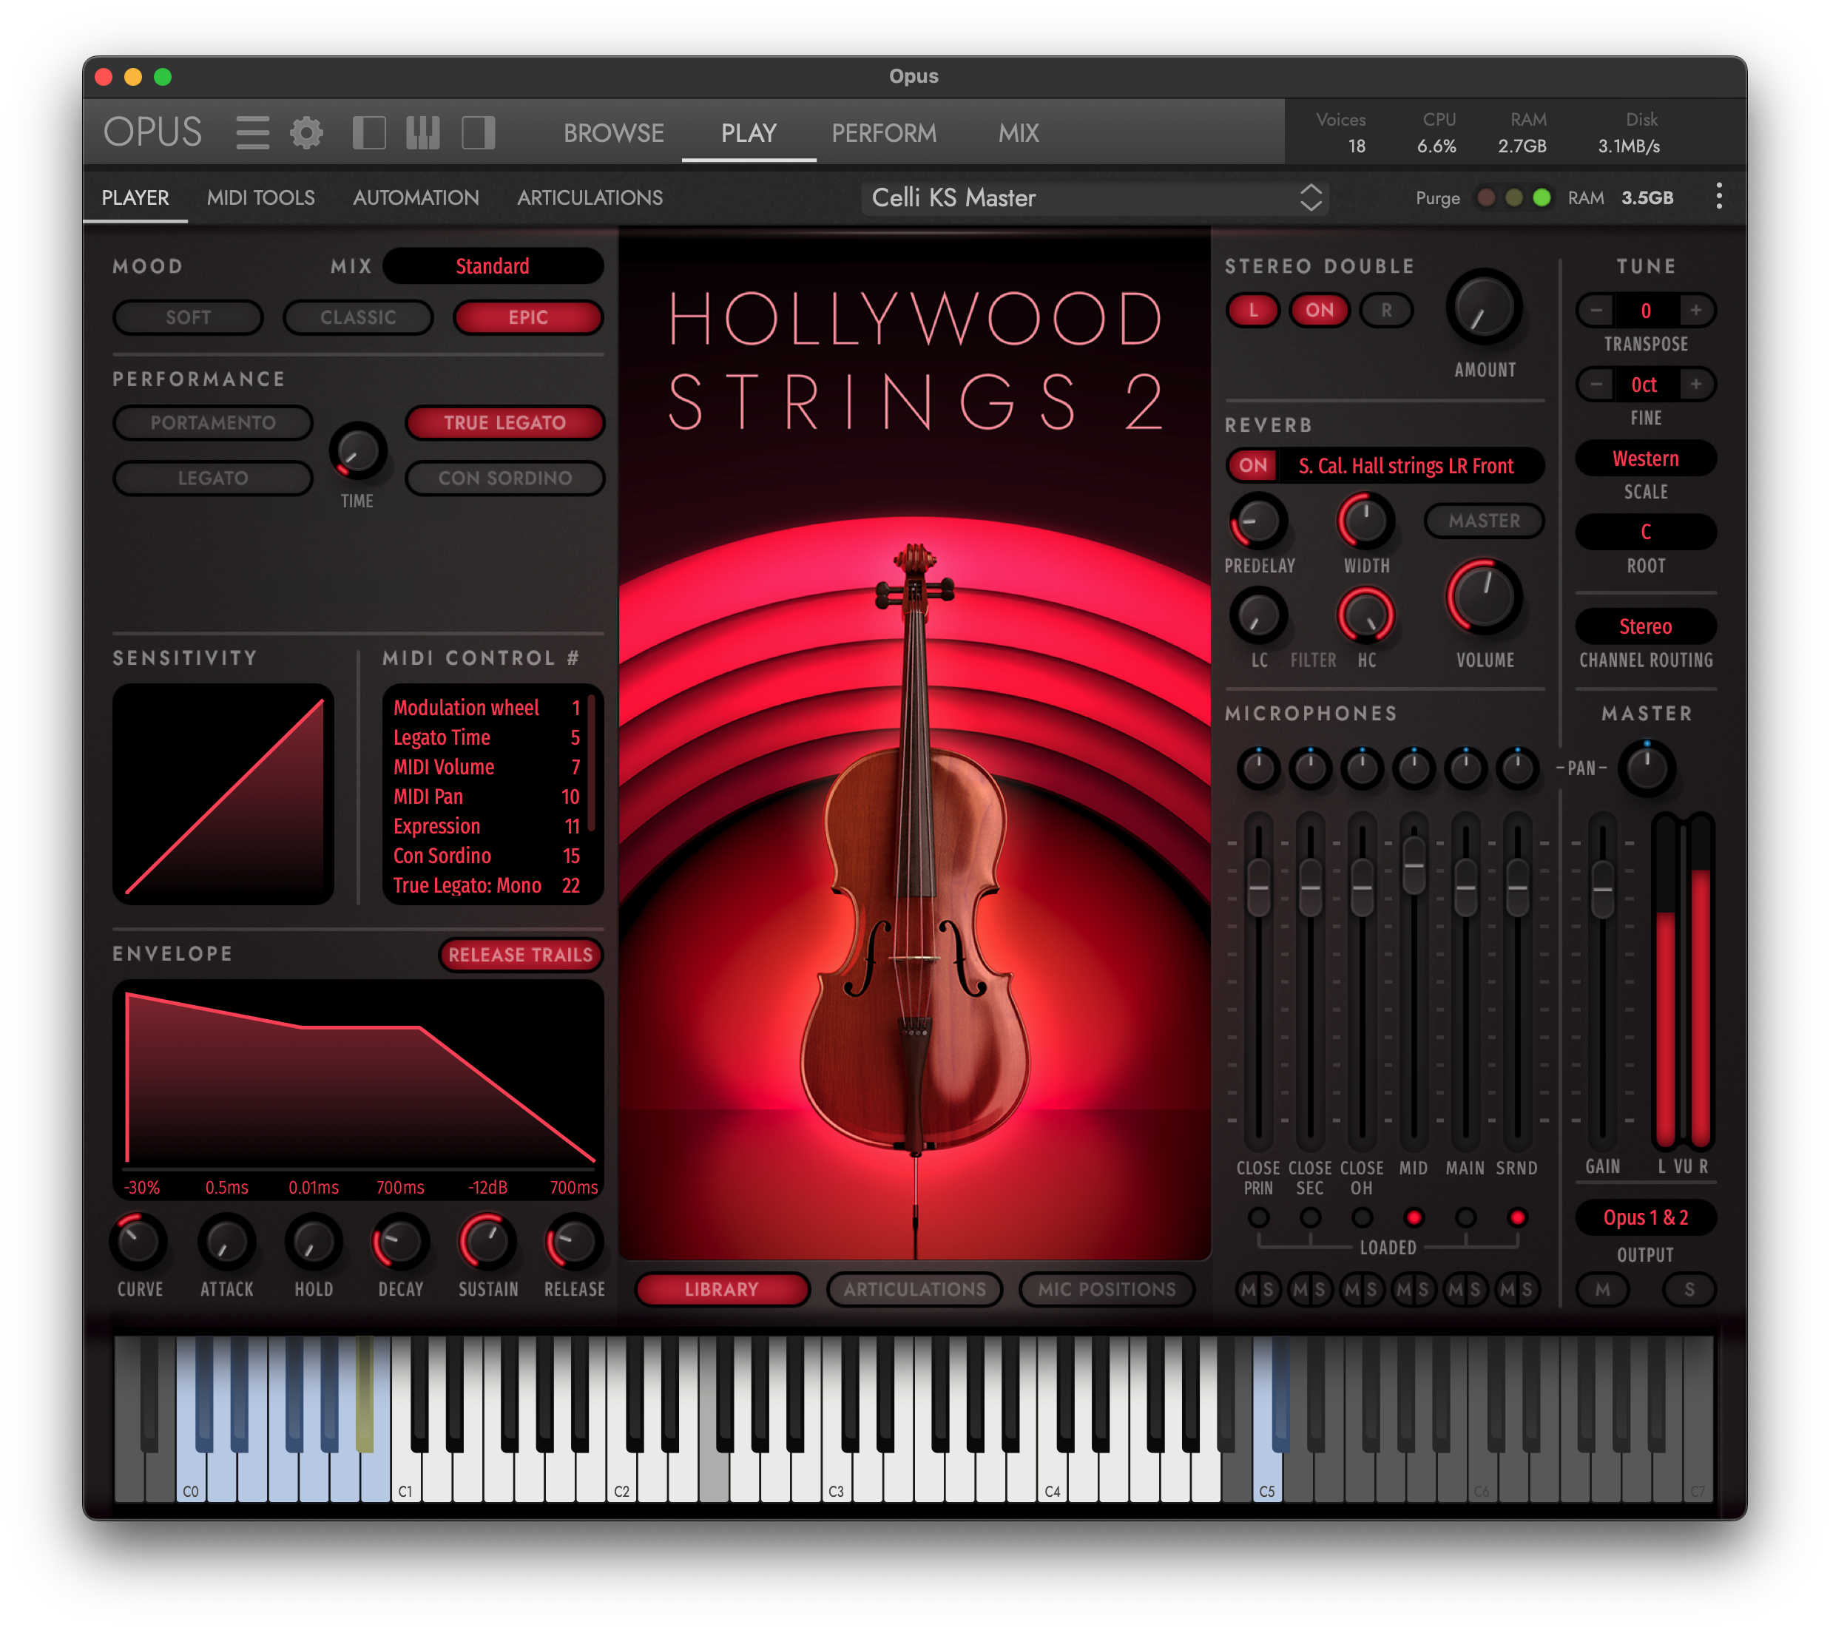Click the envelope Hold knob
Image resolution: width=1830 pixels, height=1630 pixels.
point(313,1242)
